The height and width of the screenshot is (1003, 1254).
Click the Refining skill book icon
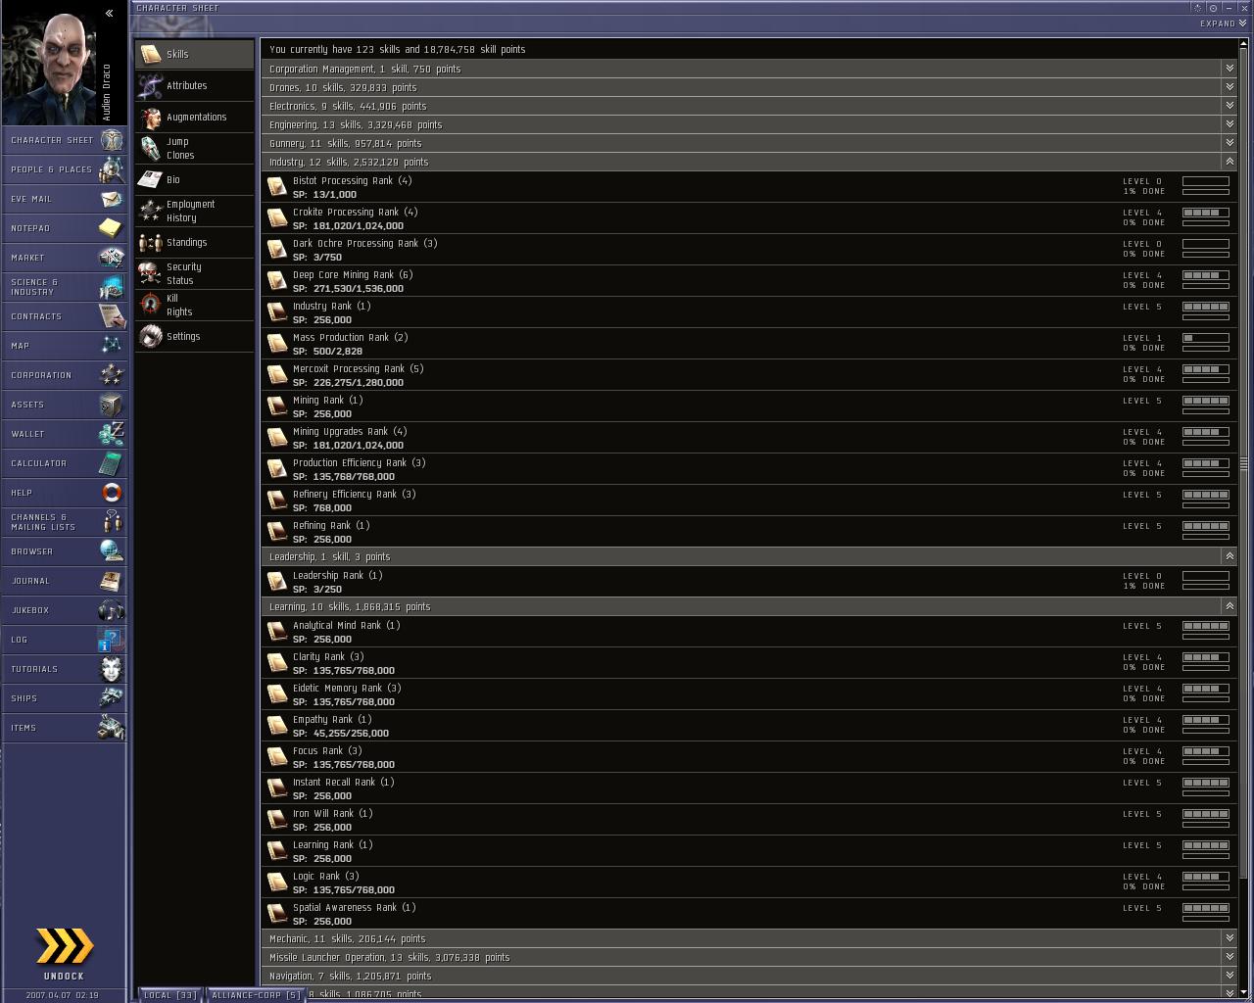[x=277, y=532]
